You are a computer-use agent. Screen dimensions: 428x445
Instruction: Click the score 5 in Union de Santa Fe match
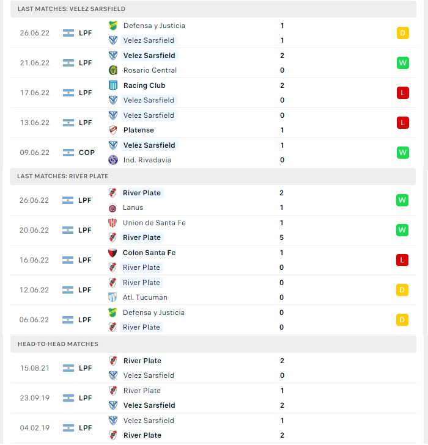click(281, 237)
